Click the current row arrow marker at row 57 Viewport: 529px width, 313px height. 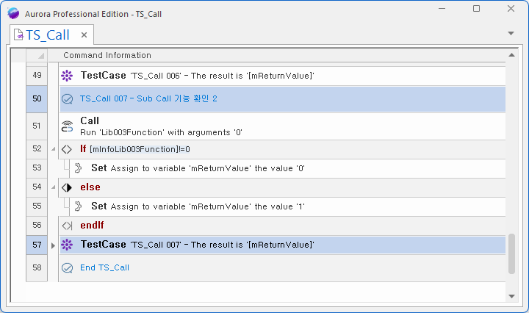(53, 245)
